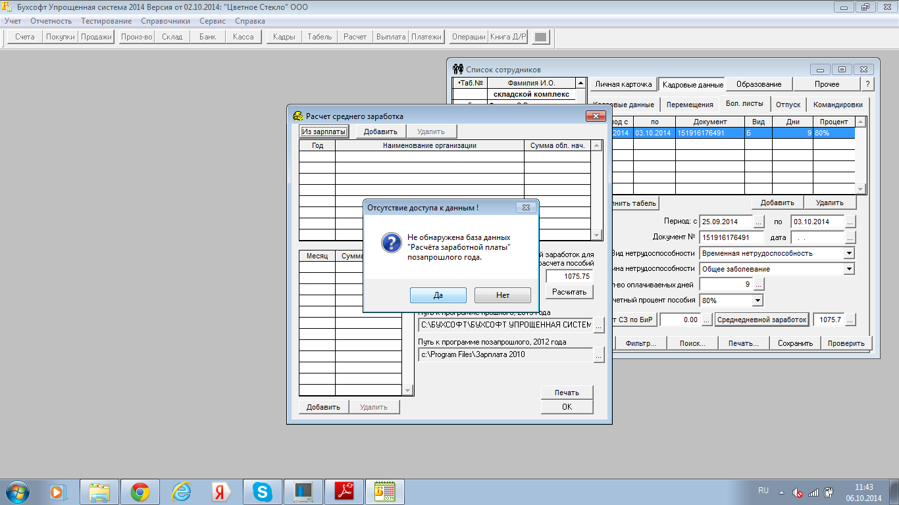Open Skype from the taskbar
This screenshot has width=899, height=505.
263,491
